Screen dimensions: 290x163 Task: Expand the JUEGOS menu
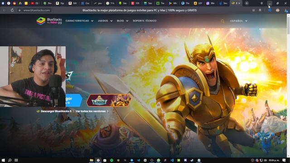(x=105, y=21)
